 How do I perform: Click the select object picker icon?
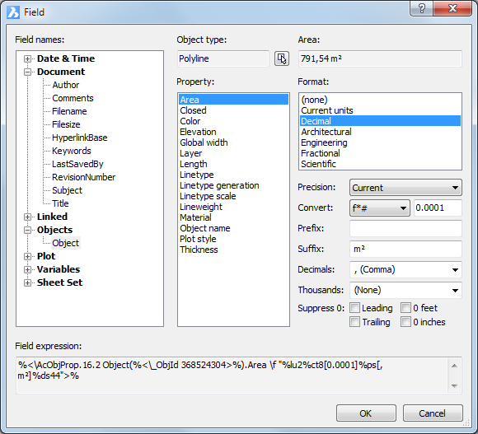click(281, 58)
